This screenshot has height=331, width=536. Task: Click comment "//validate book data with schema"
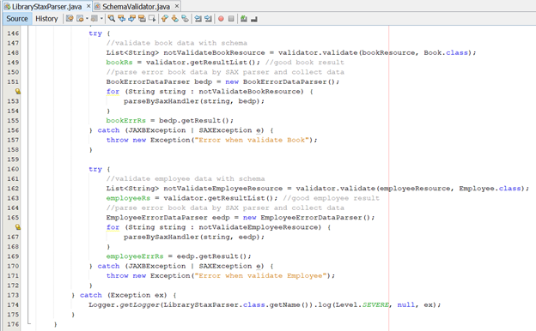pyautogui.click(x=176, y=43)
